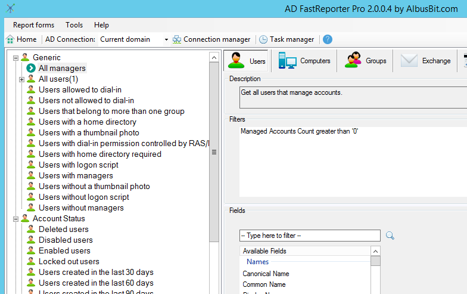Click the blue help question mark icon
The height and width of the screenshot is (294, 467).
click(x=327, y=39)
